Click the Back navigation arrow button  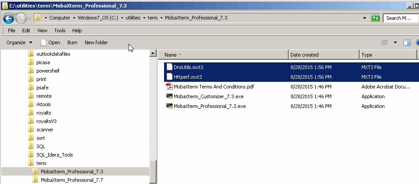8,18
